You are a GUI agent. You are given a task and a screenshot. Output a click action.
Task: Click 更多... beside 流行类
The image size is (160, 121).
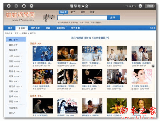(x=40, y=44)
